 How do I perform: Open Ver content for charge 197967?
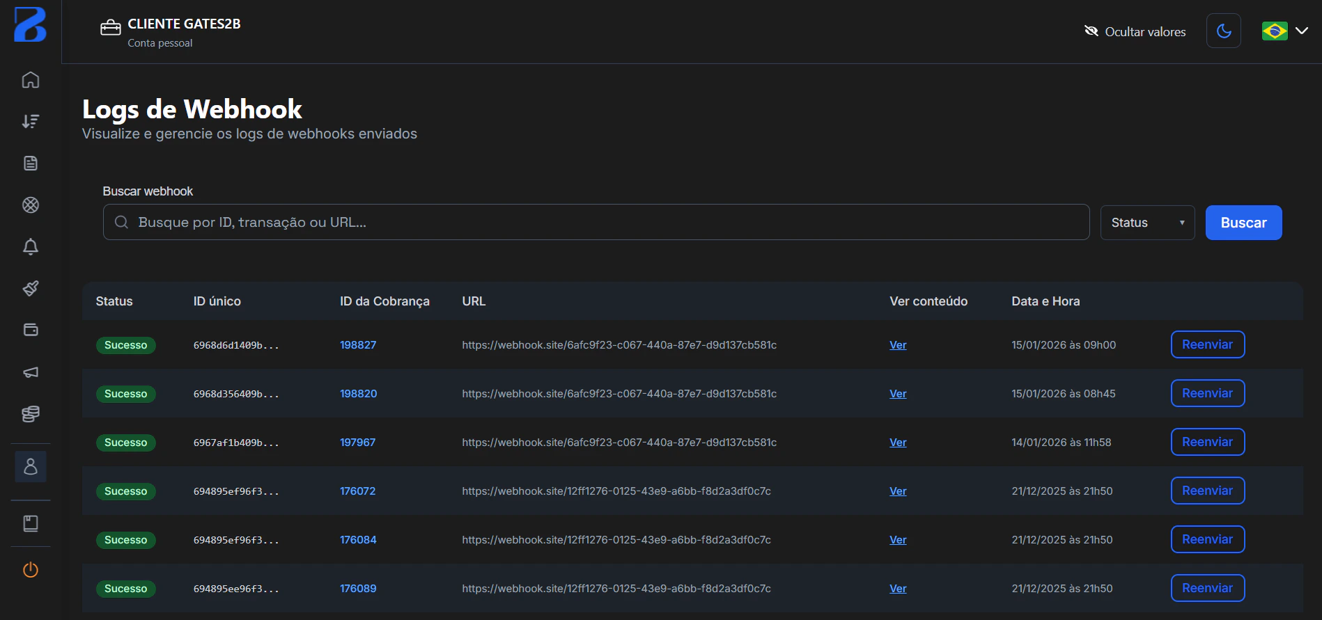coord(898,443)
